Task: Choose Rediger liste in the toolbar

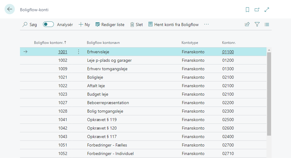Action: (x=110, y=25)
